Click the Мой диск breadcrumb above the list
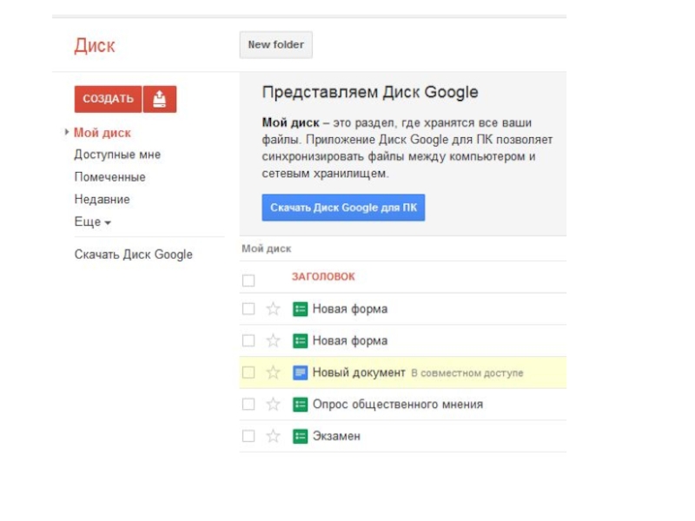 267,248
